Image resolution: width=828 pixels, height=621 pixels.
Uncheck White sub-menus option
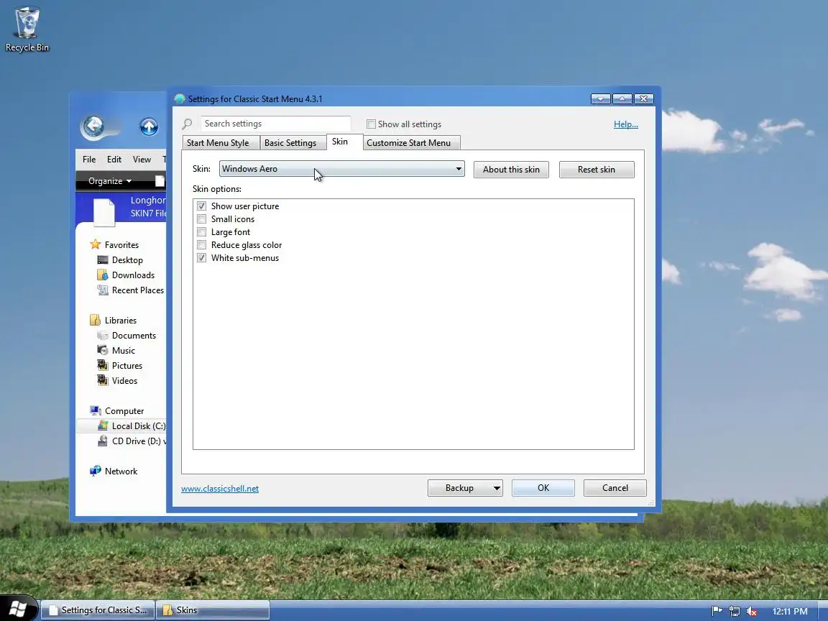pos(202,258)
